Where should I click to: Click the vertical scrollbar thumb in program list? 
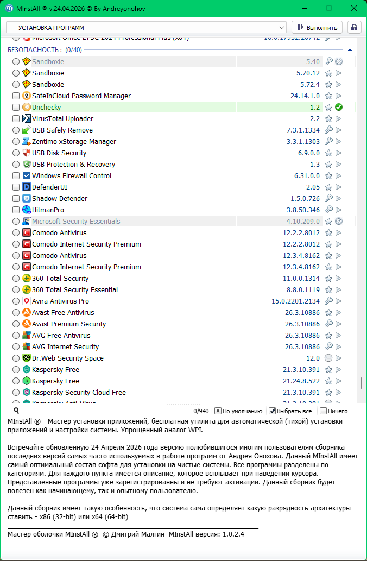point(361,383)
